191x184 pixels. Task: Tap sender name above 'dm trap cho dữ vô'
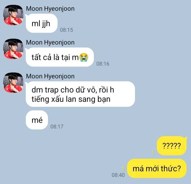tap(50, 76)
